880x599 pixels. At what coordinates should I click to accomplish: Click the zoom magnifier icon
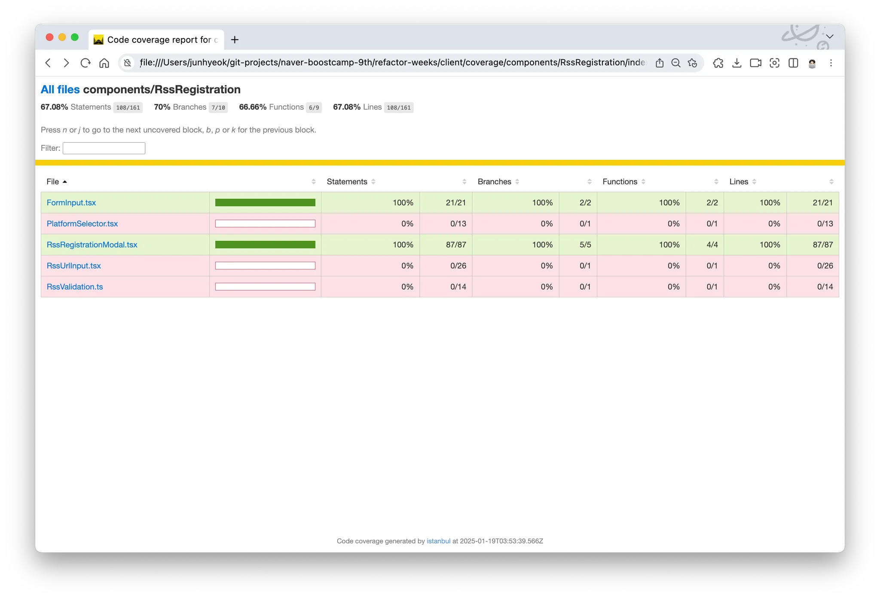pos(676,63)
